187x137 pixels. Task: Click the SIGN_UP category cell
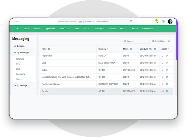(102, 56)
